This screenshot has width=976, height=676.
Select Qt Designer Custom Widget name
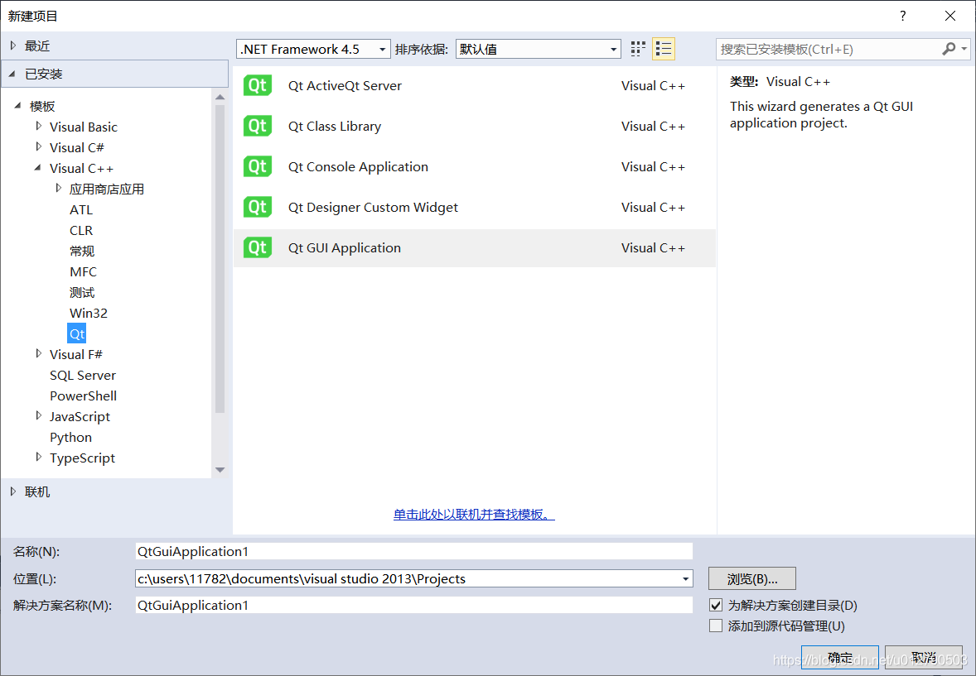(373, 207)
